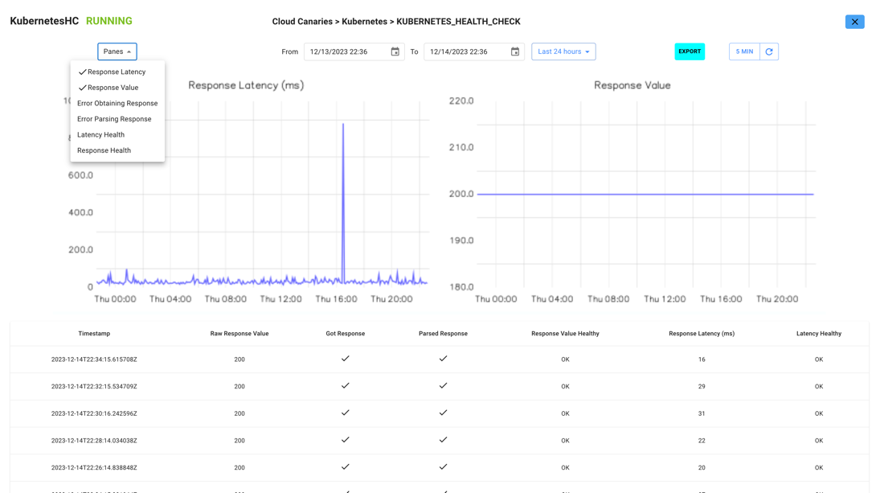880x493 pixels.
Task: Click Got Response checkmark in 22:28:14 row
Action: (345, 440)
